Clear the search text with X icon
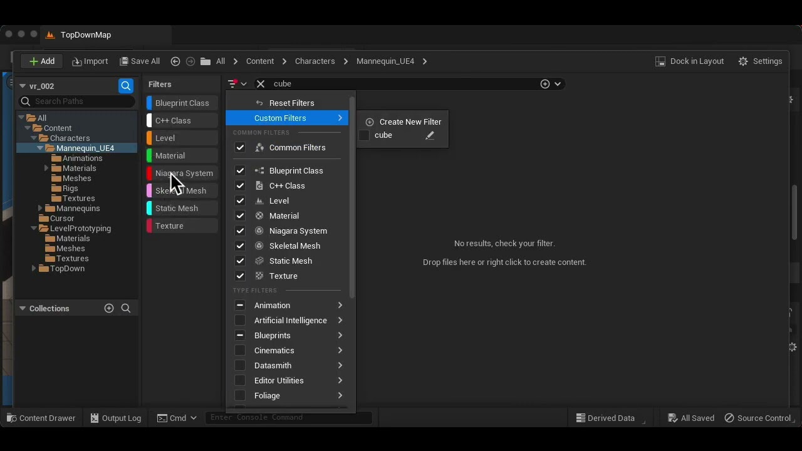Image resolution: width=802 pixels, height=451 pixels. 261,83
